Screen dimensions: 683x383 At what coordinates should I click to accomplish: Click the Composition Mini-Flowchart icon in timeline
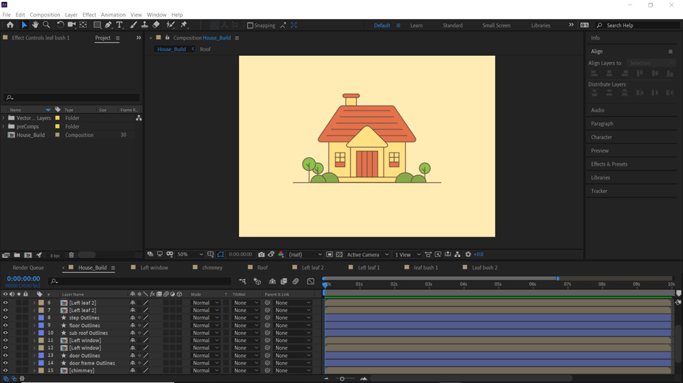242,281
